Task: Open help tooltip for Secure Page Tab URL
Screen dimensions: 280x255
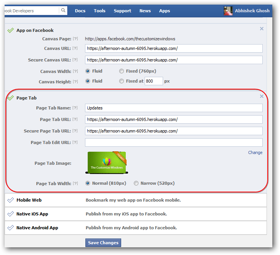Action: click(75, 131)
